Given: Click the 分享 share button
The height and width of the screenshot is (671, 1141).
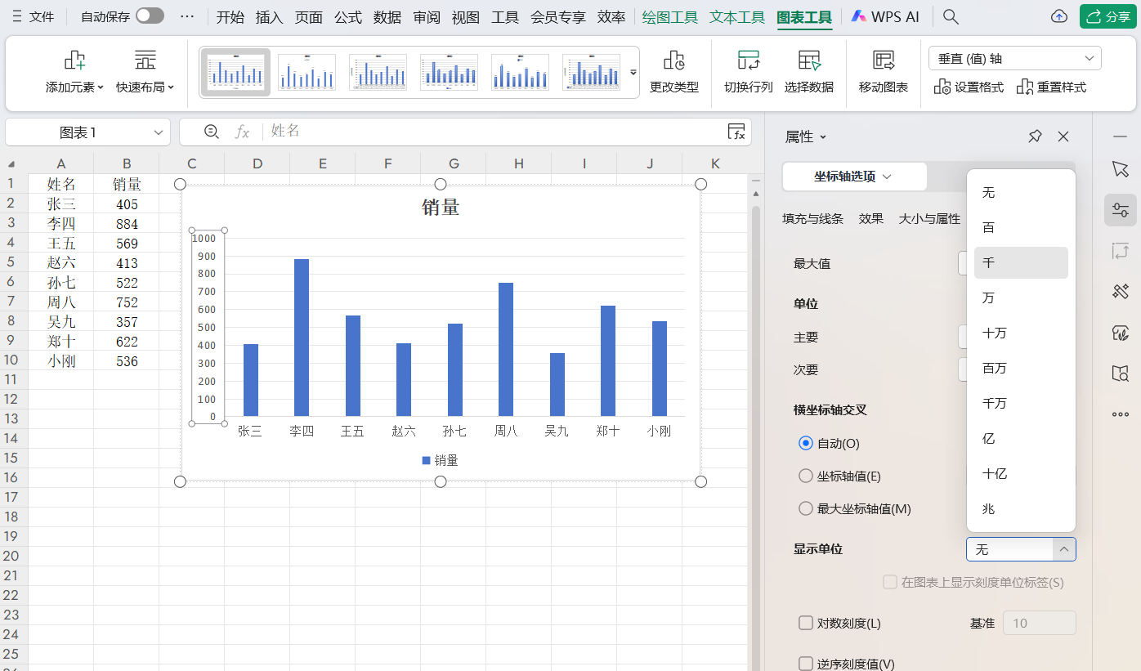Looking at the screenshot, I should coord(1108,16).
